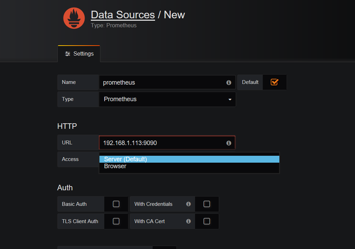Click the Type dropdown caret arrow

(230, 99)
